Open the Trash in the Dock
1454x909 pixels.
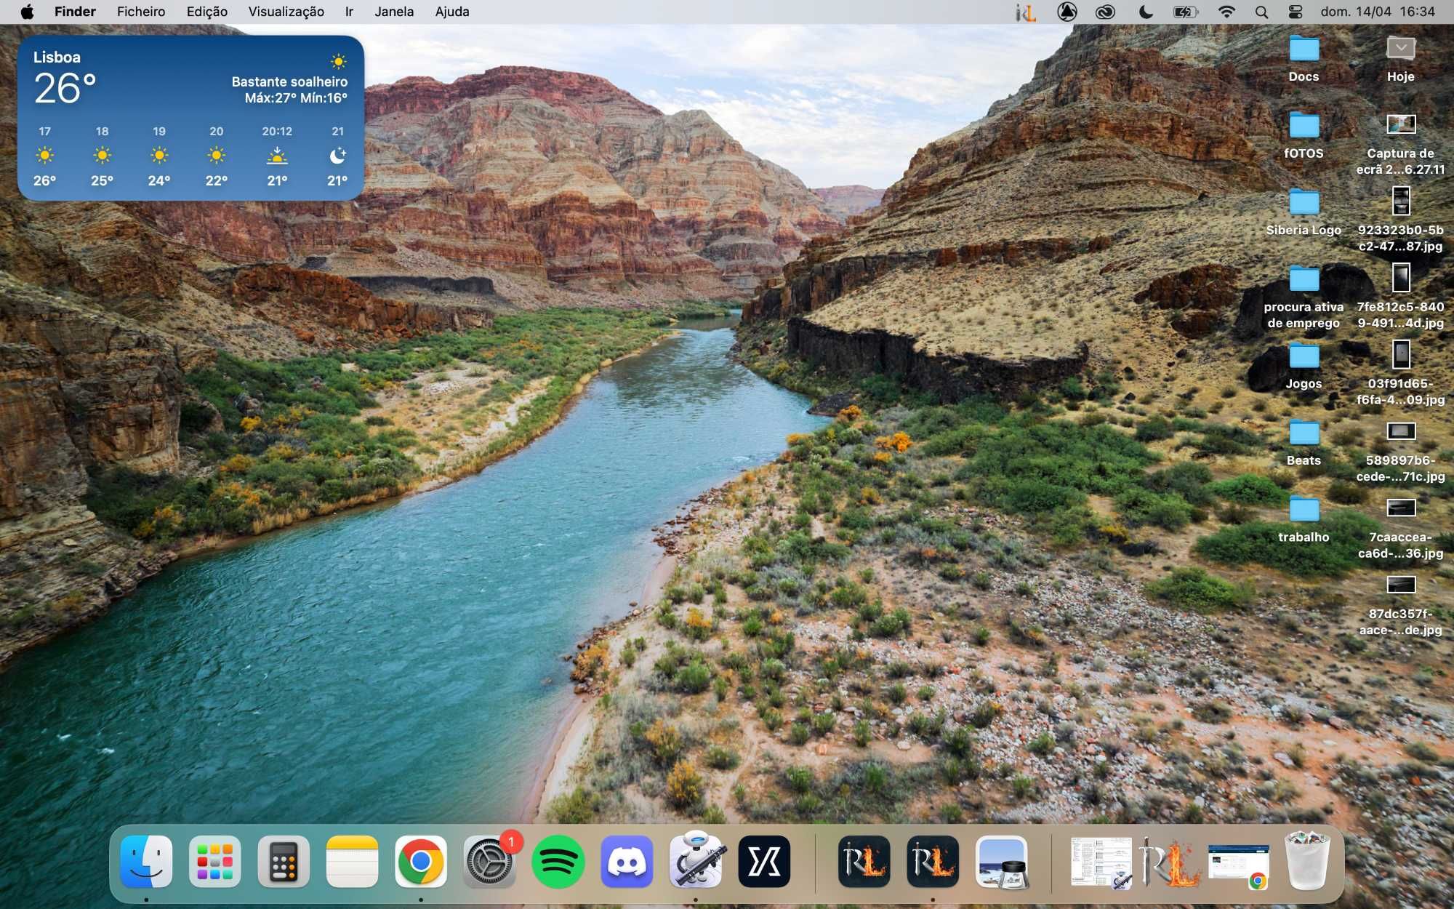click(1306, 862)
